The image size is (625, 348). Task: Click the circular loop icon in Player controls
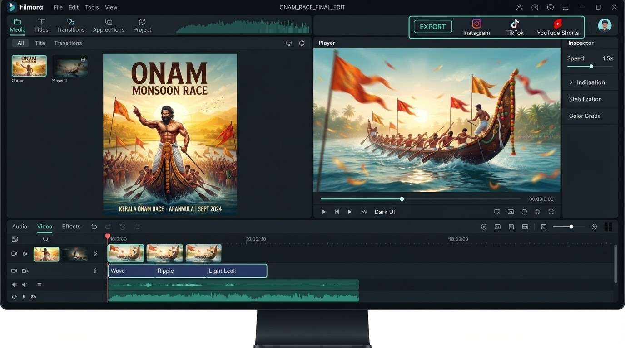(x=524, y=212)
